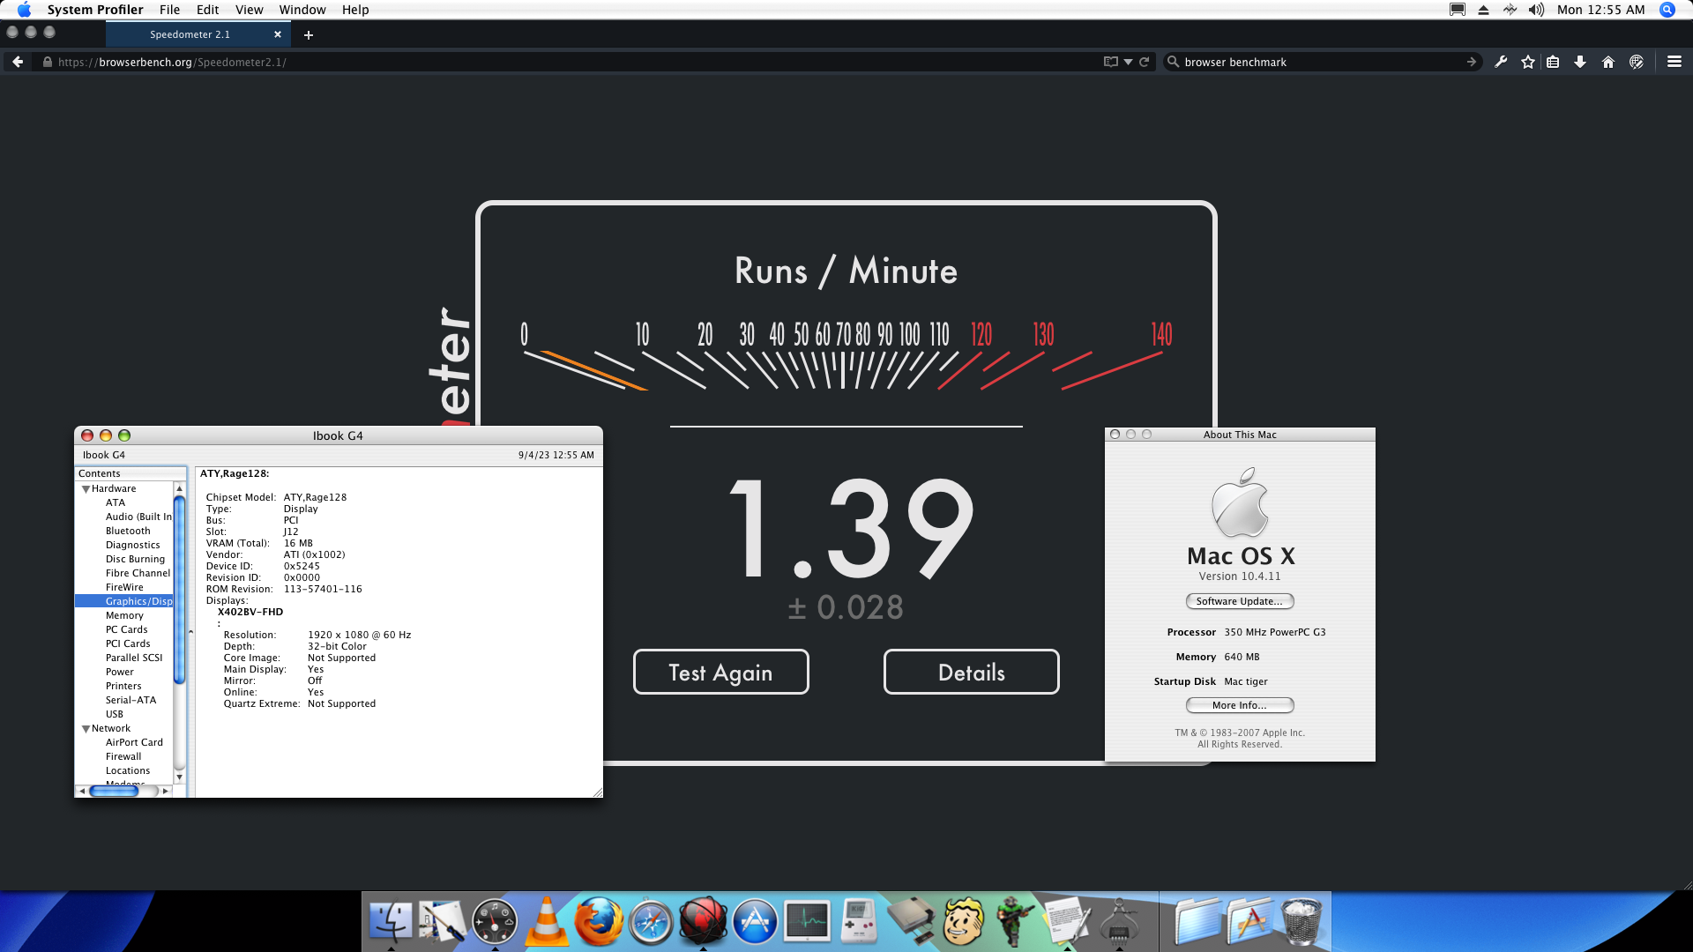Click the Details button

[971, 673]
